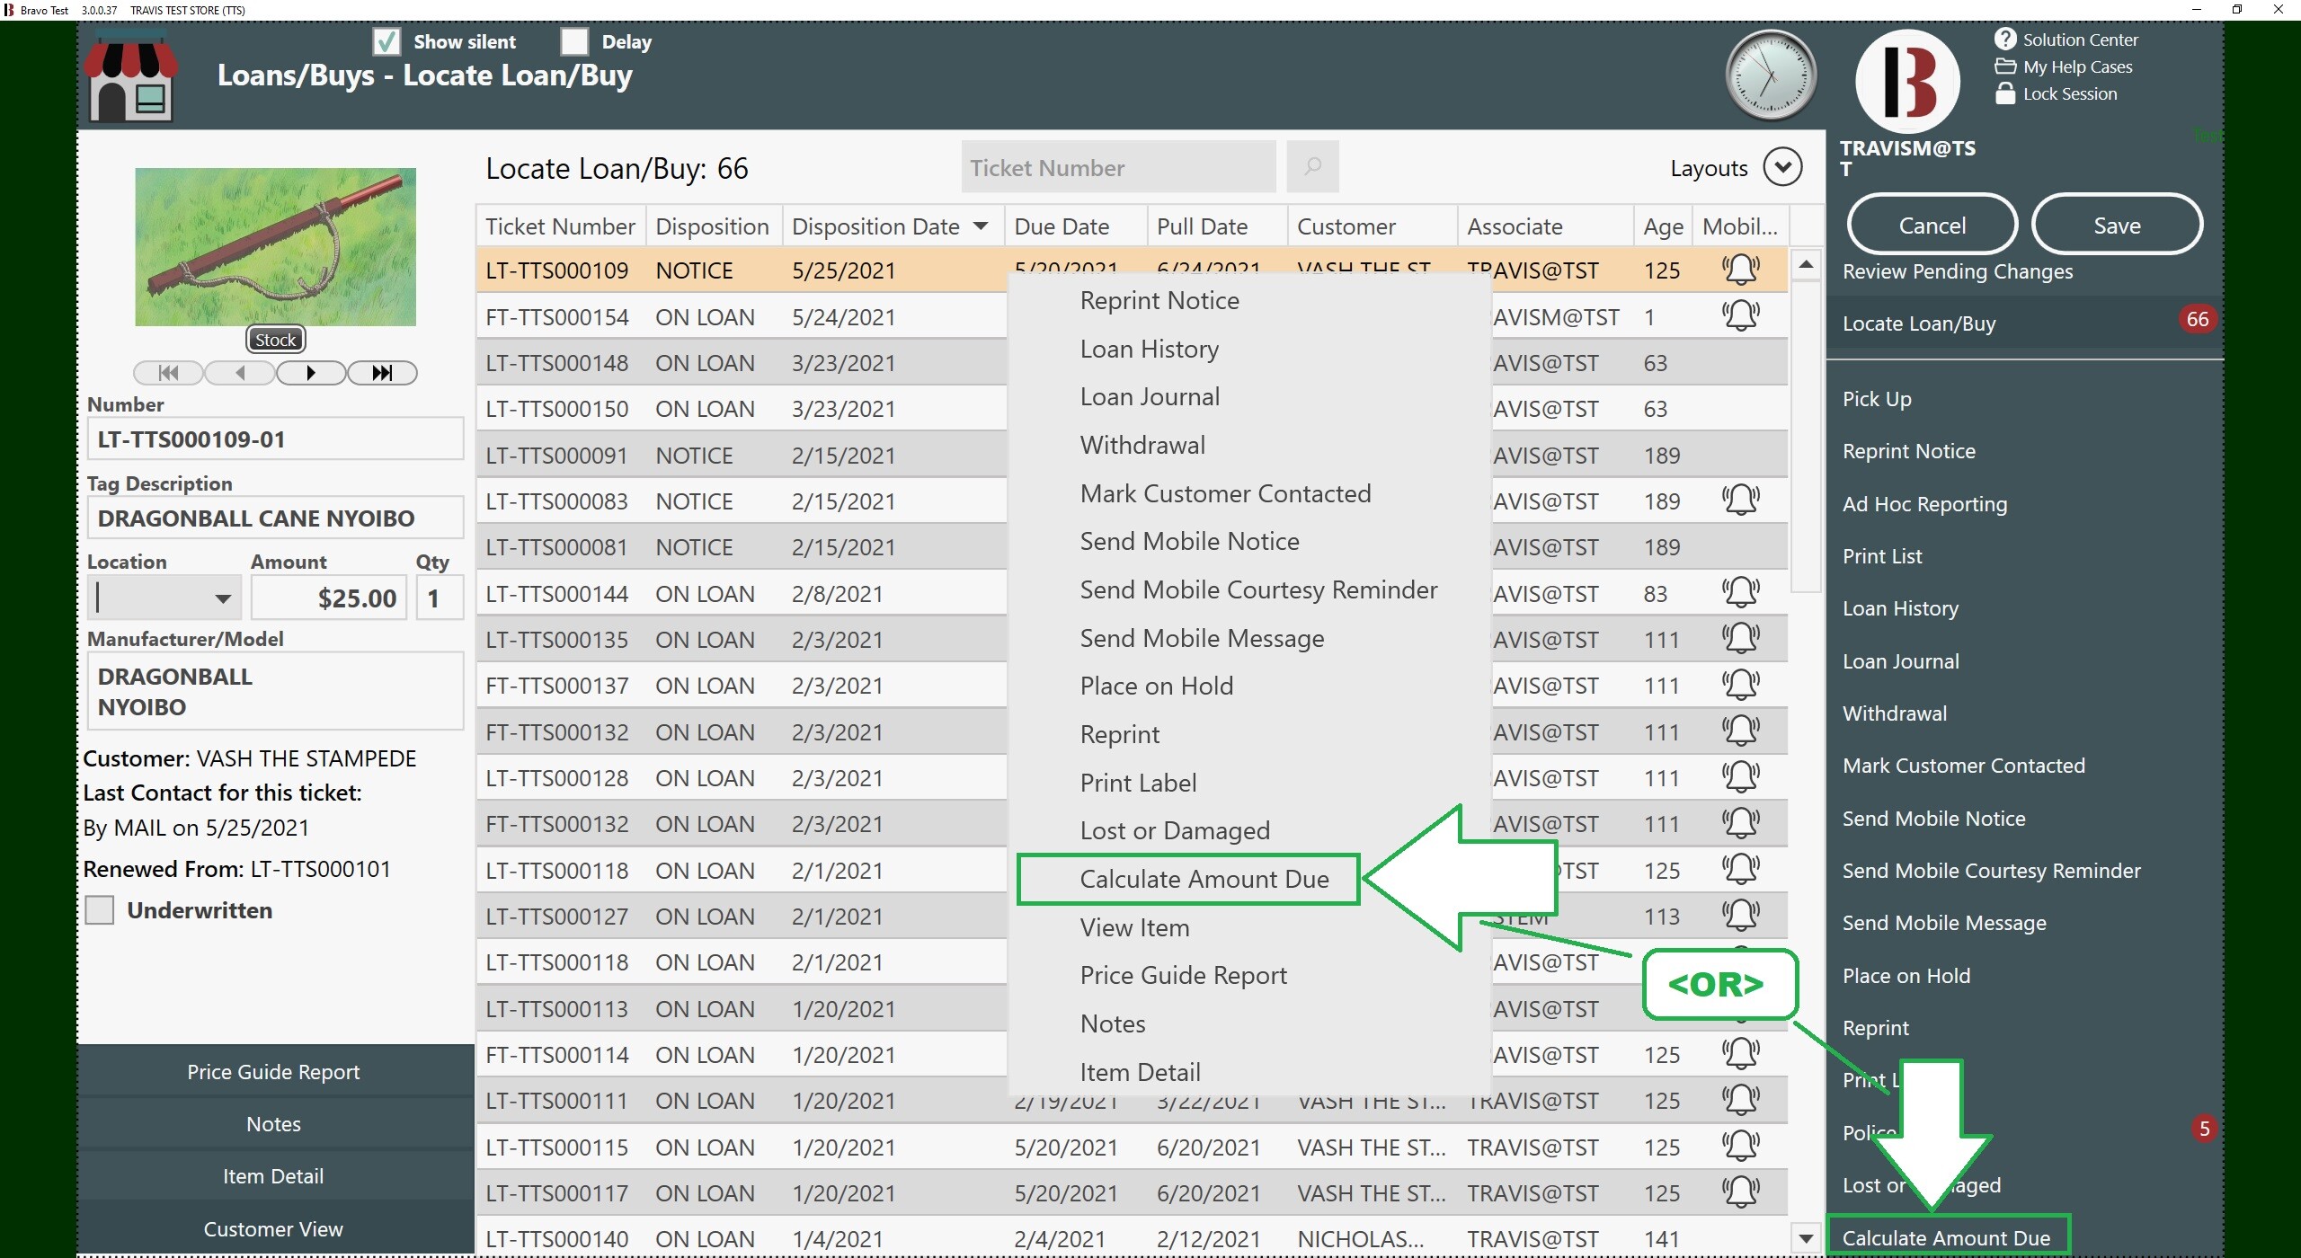Click mobile bell icon for LT-TTS000144
Viewport: 2301px width, 1258px height.
(1741, 592)
